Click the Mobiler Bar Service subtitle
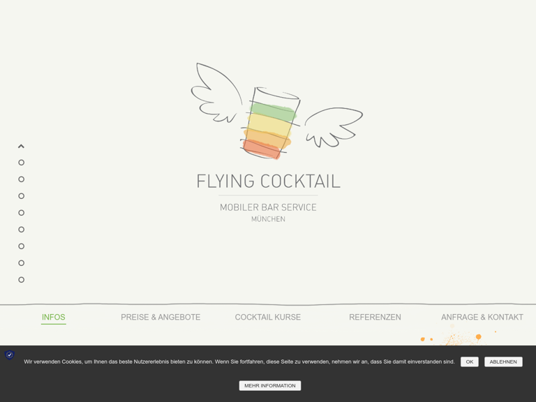The image size is (536, 402). point(268,207)
